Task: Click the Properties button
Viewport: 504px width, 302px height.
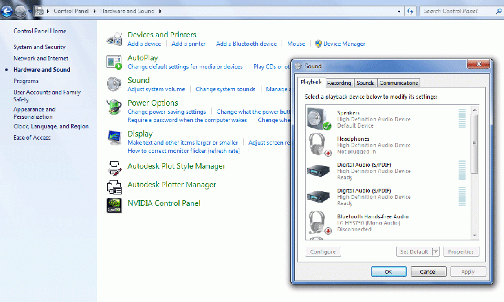Action: pos(461,252)
